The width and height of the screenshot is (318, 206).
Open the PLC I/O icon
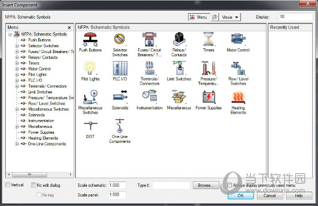pyautogui.click(x=120, y=68)
